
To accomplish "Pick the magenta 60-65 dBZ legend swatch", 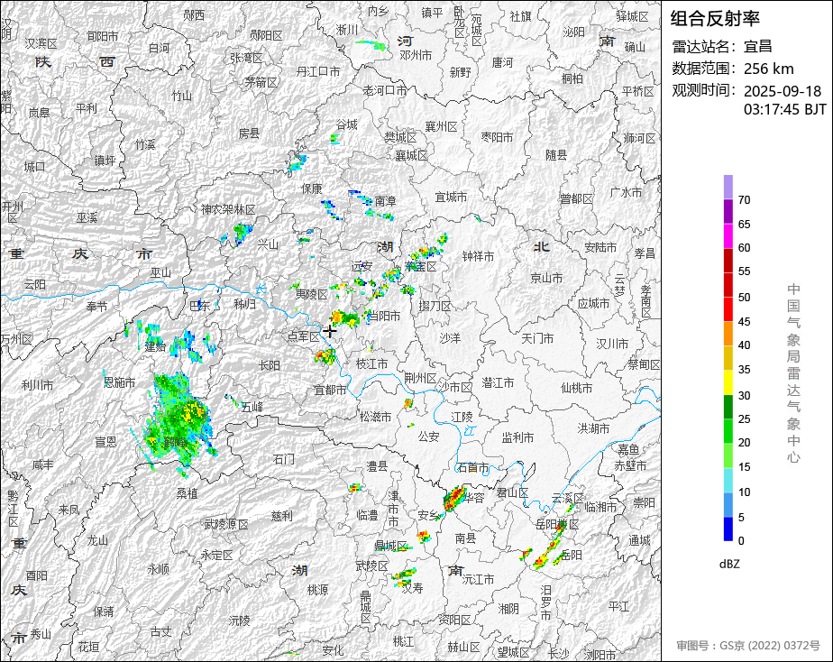I will pos(728,236).
